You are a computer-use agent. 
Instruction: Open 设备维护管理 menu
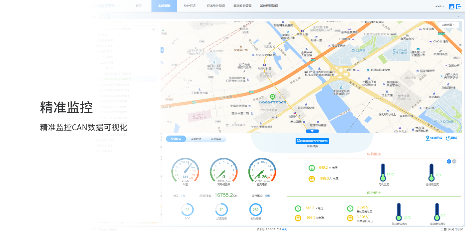click(x=216, y=6)
